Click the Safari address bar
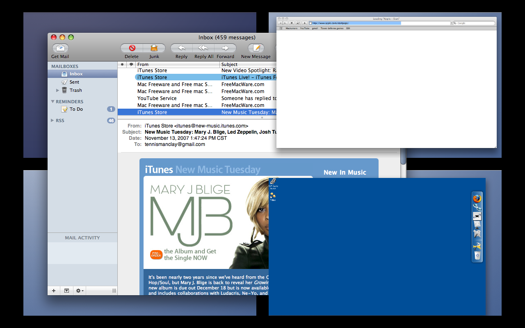The image size is (525, 328). coord(379,23)
